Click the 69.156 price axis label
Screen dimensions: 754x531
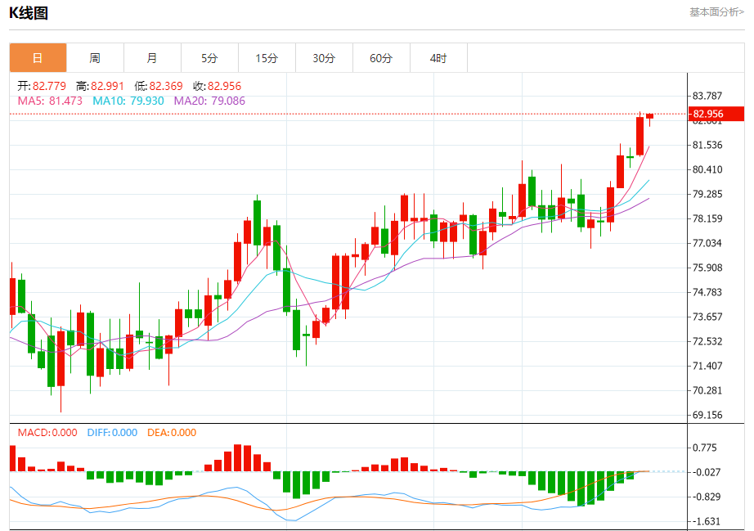click(707, 415)
